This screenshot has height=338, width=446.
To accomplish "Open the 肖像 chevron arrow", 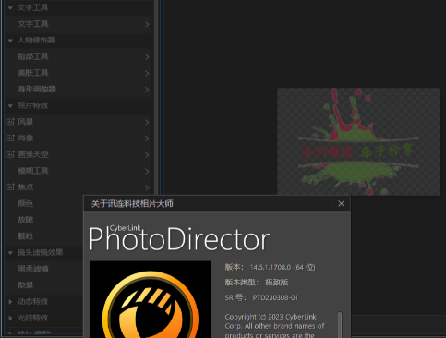I will click(147, 139).
